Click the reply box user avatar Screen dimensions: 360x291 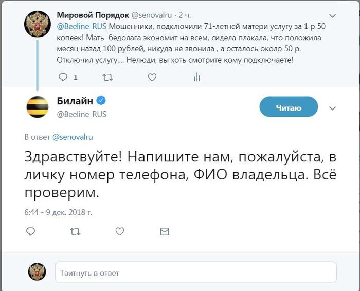[37, 271]
